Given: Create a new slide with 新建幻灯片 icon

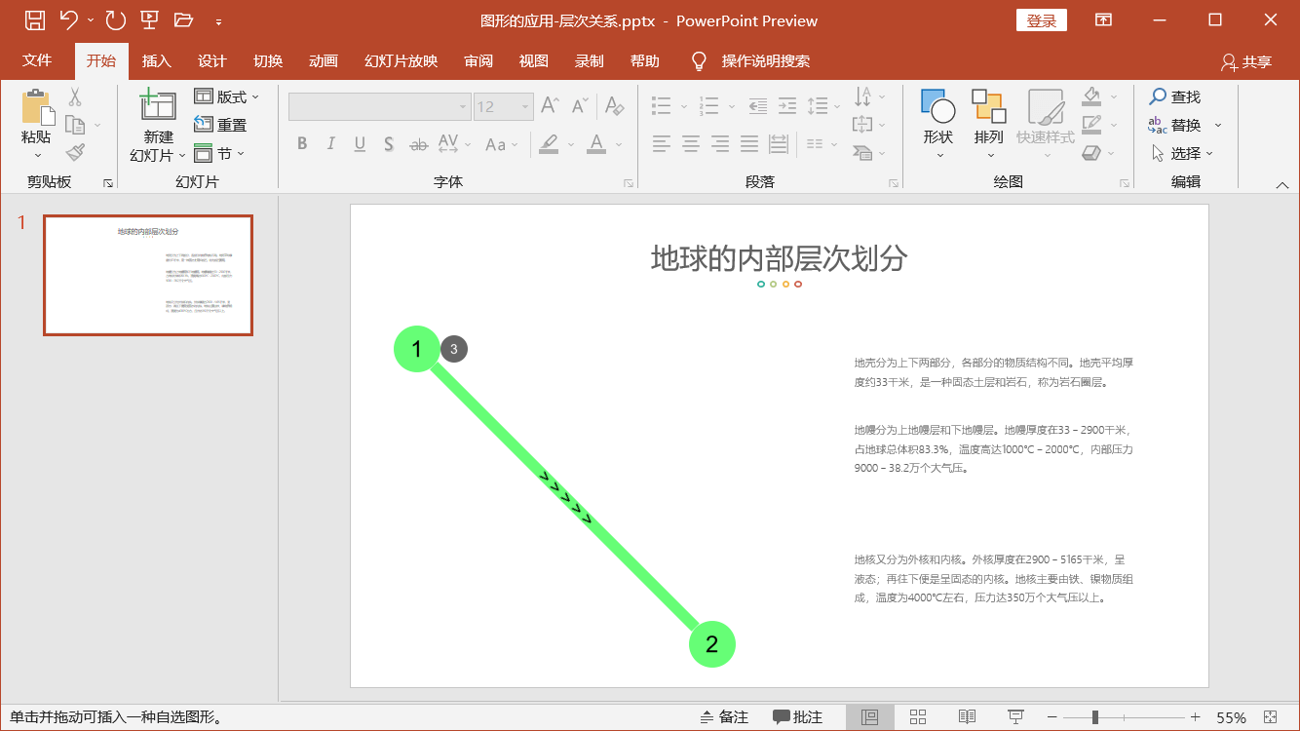Looking at the screenshot, I should tap(158, 105).
